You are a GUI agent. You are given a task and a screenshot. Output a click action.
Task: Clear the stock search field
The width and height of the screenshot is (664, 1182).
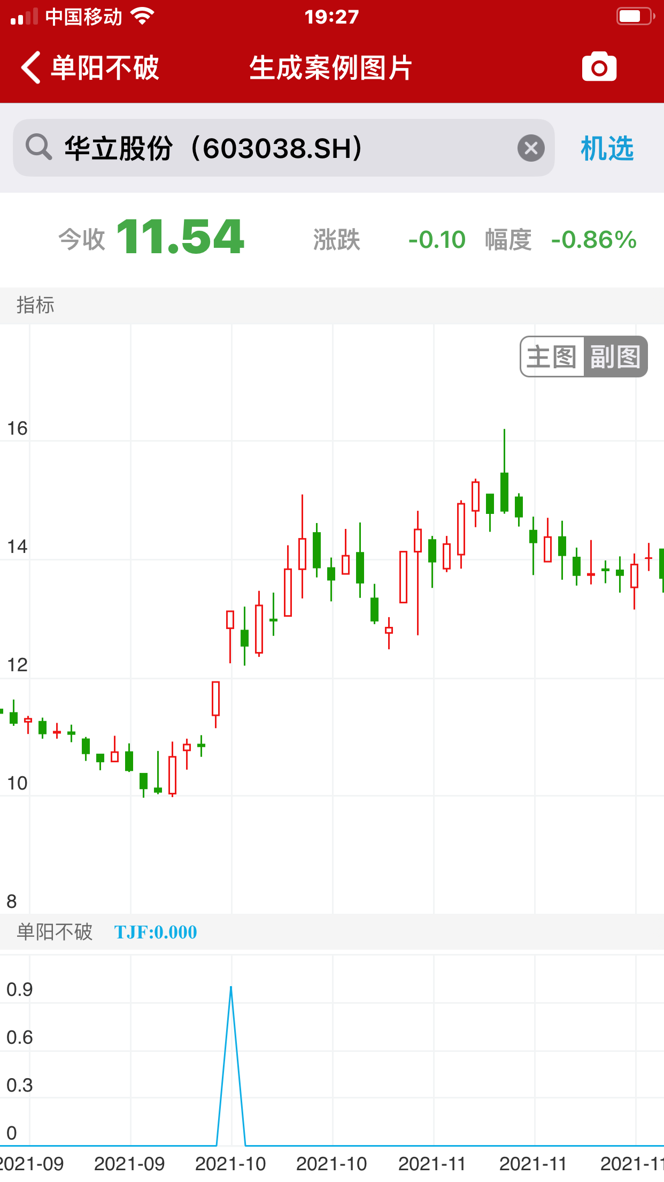click(531, 148)
